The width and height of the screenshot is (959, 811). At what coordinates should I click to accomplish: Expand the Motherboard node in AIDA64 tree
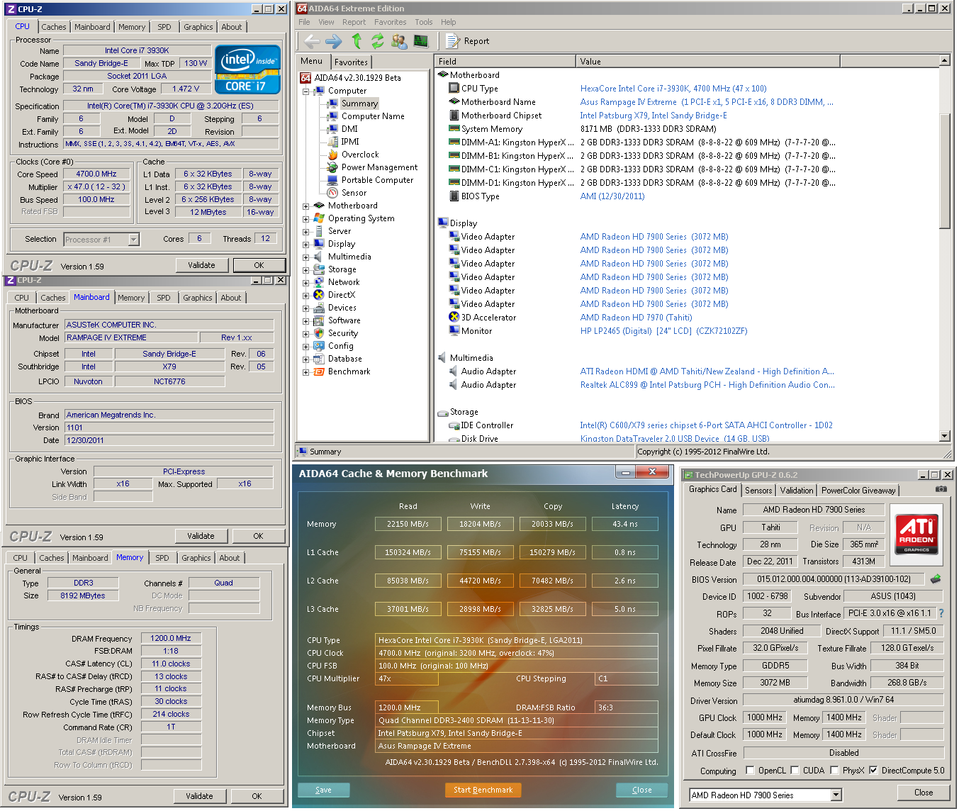(x=305, y=206)
